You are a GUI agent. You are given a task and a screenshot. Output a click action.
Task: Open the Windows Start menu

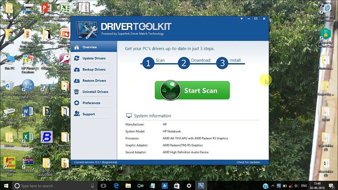pyautogui.click(x=6, y=186)
